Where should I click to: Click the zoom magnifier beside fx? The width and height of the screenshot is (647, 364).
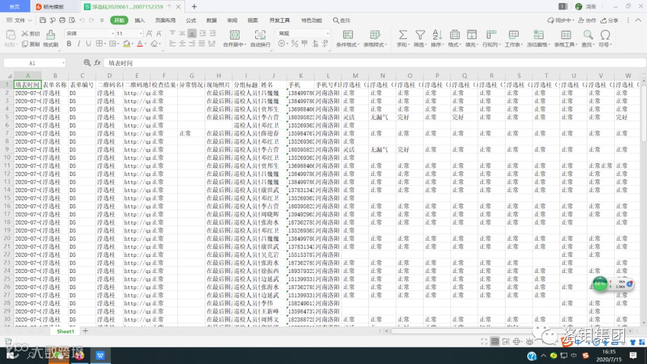tap(87, 63)
